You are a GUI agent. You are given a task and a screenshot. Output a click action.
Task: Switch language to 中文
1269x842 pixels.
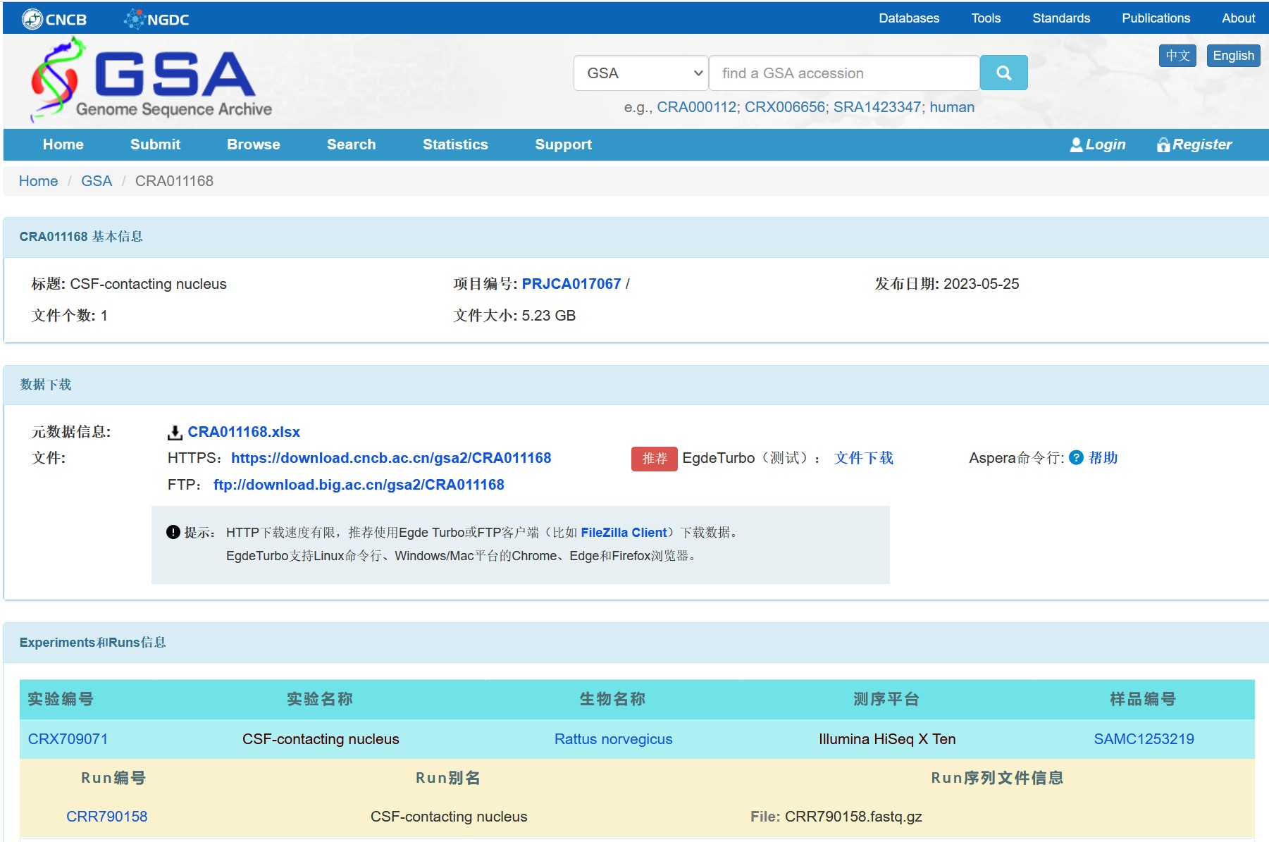click(1177, 56)
